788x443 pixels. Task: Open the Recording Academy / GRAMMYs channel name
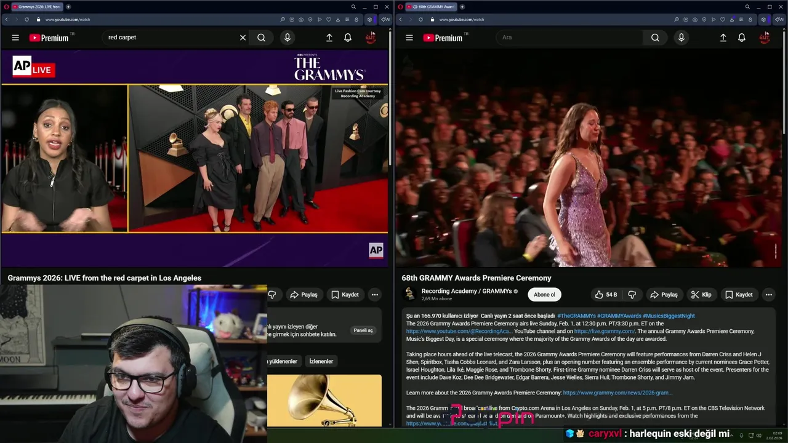tap(467, 291)
